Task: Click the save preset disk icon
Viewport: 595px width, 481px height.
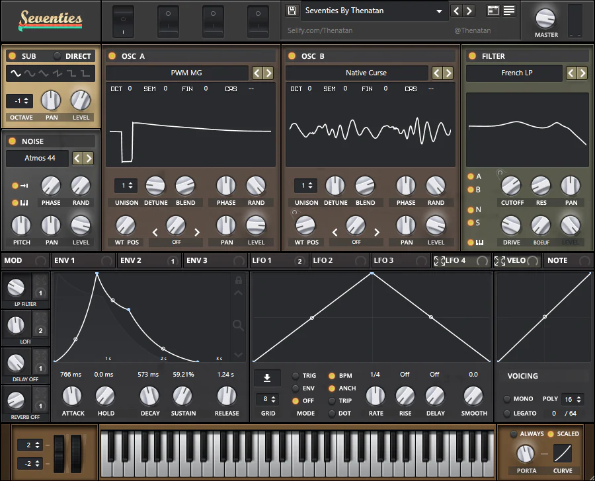Action: 292,11
